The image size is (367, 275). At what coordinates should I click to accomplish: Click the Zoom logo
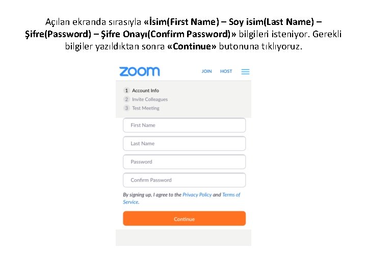[139, 71]
